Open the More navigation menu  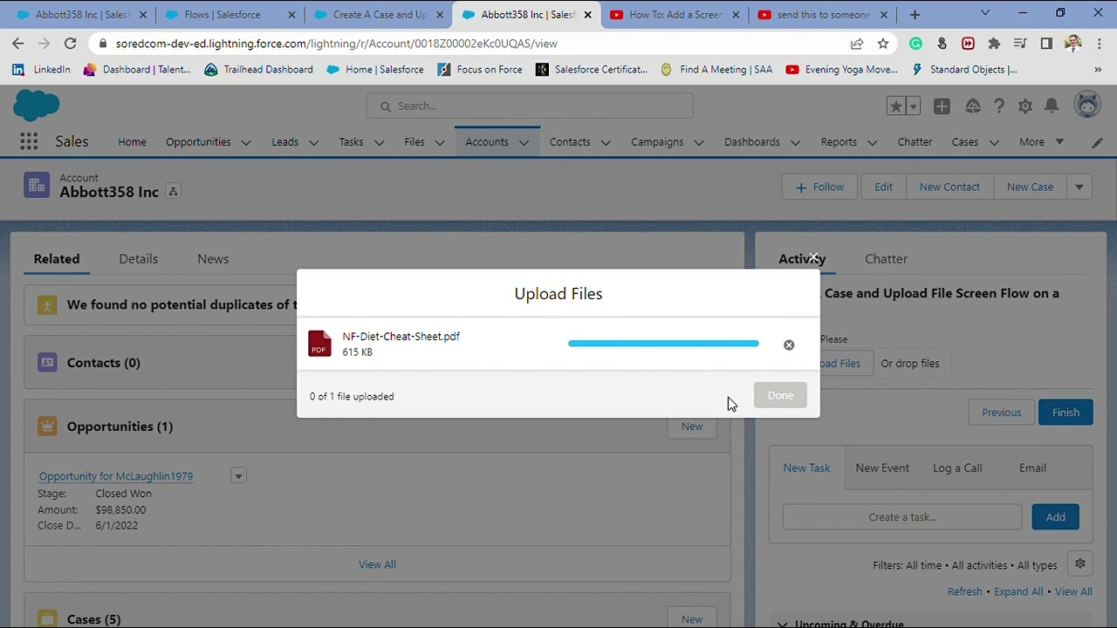click(x=1041, y=141)
